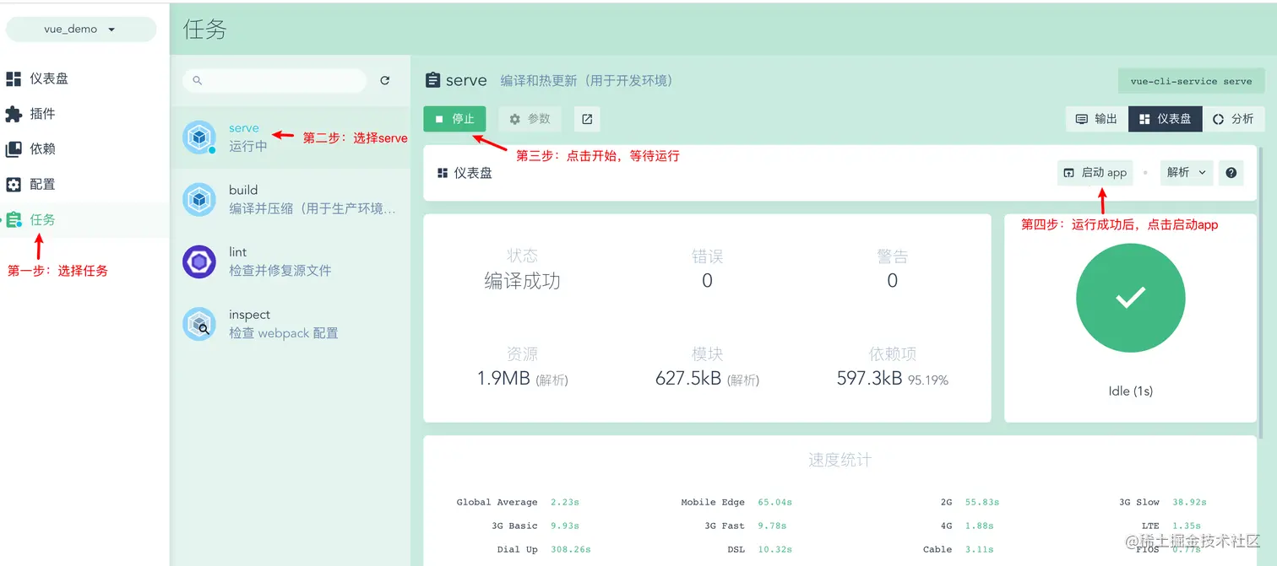Image resolution: width=1277 pixels, height=566 pixels.
Task: Click the 627.5kB modules value
Action: (x=688, y=379)
